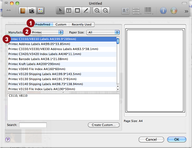Open the Address Book icon in toolbar

pos(23,11)
